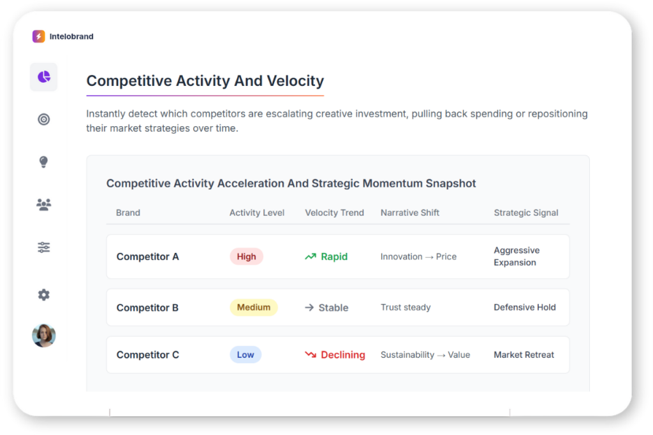Click the Intelobrand lightning logo icon

point(39,36)
